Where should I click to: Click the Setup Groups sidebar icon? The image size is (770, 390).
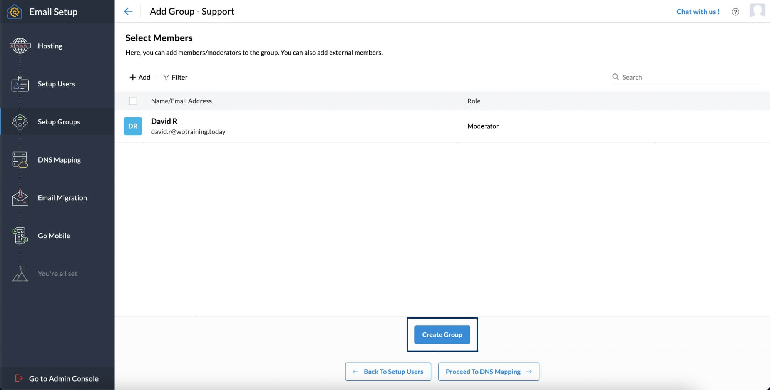(19, 122)
